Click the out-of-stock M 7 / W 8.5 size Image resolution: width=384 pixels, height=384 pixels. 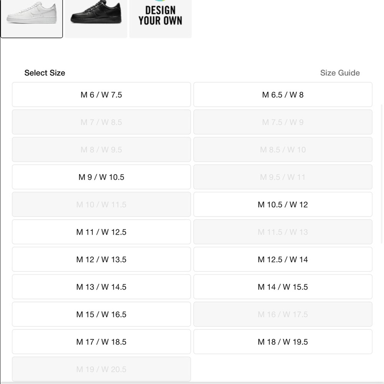pyautogui.click(x=101, y=122)
